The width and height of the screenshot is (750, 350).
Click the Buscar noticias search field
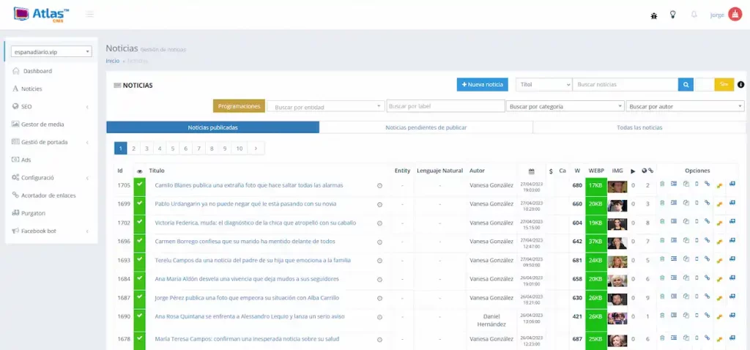pos(625,85)
